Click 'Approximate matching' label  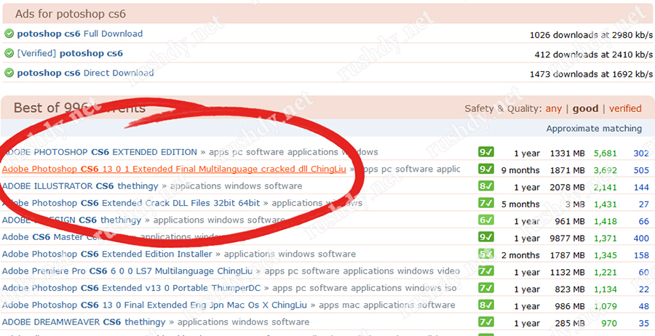[594, 129]
